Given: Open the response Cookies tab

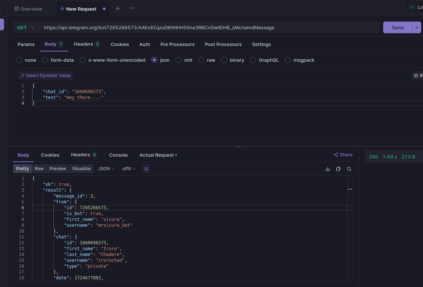Looking at the screenshot, I should click(x=50, y=155).
